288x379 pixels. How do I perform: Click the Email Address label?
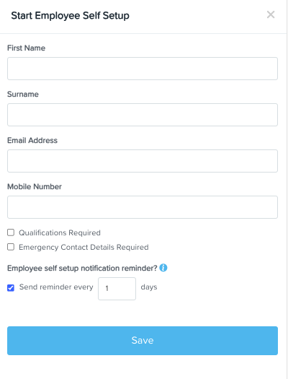pos(32,140)
